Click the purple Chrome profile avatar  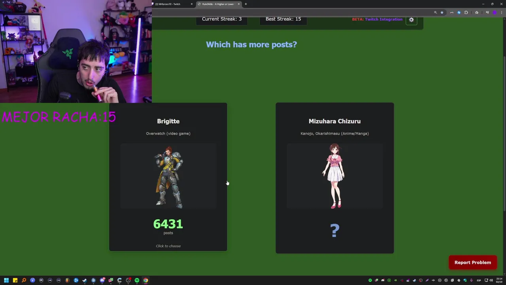point(494,12)
